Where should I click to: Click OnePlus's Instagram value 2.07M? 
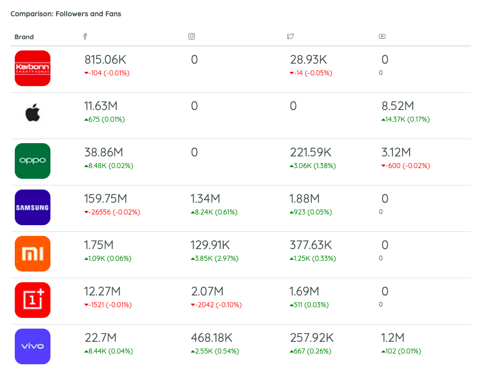pyautogui.click(x=207, y=291)
